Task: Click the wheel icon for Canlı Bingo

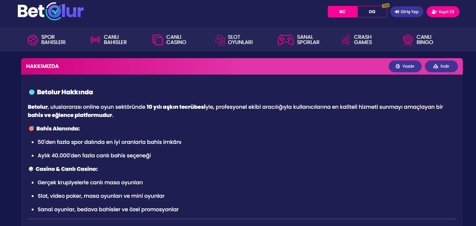Action: 408,40
